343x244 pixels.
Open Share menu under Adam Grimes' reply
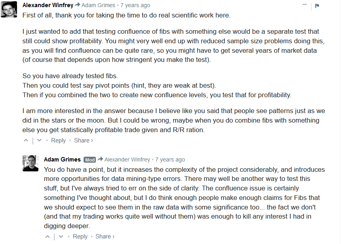(x=105, y=236)
